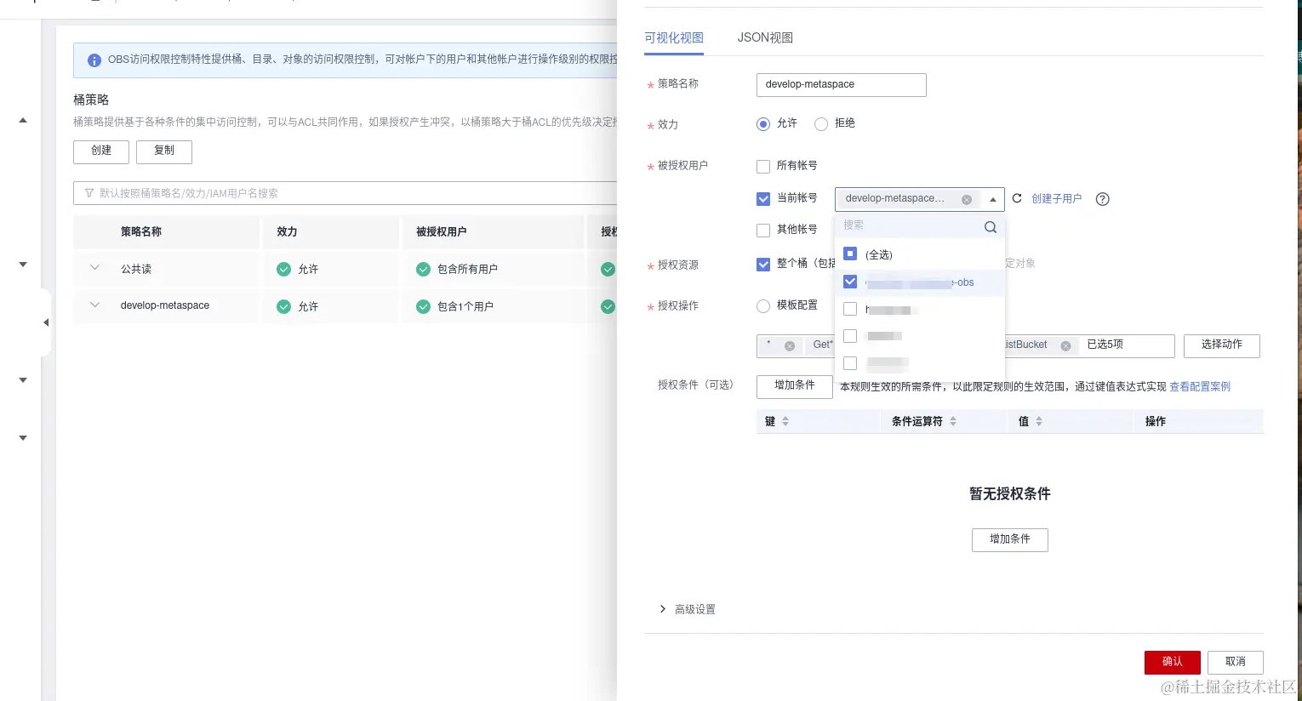Click the 操作 column header

click(x=1156, y=422)
